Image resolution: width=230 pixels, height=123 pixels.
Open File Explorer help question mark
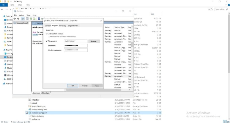[x=229, y=5]
